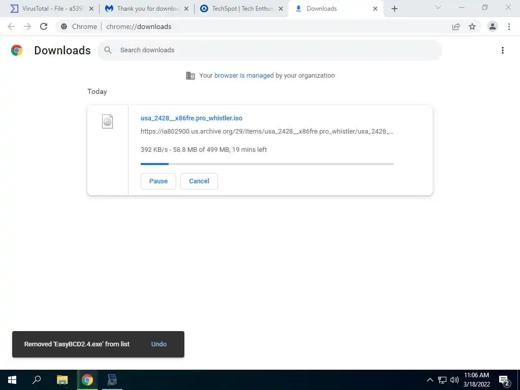520x390 pixels.
Task: Open the computer app on taskbar
Action: point(112,380)
